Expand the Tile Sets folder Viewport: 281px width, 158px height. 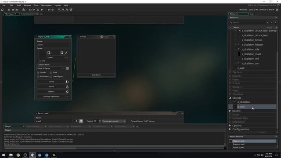point(230,72)
